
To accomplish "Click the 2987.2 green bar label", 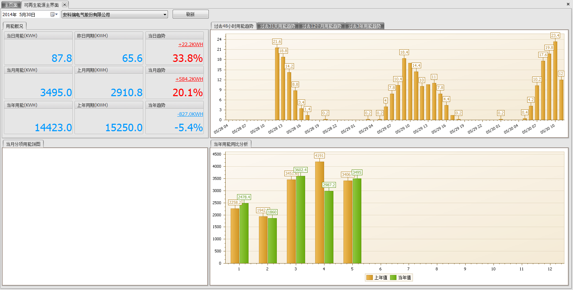I will [329, 185].
